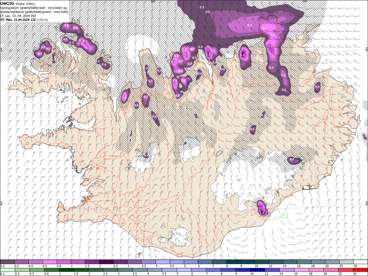This screenshot has width=368, height=276.
Task: Click the '1.4' snowfall value on the map
Action: click(173, 62)
